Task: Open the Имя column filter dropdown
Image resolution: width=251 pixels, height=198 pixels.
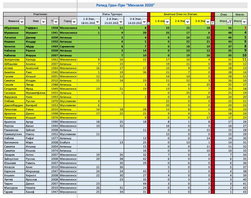Action: click(43, 22)
